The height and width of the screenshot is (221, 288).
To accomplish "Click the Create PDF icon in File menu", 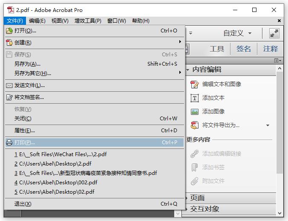I will 9,43.
